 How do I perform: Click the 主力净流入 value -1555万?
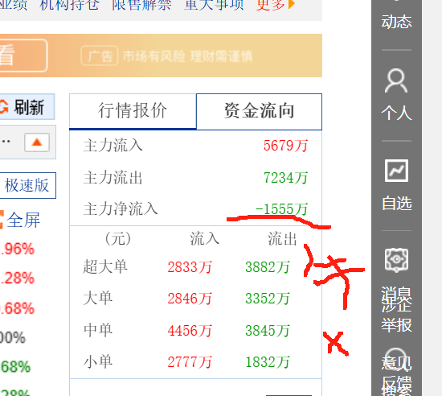tap(281, 209)
